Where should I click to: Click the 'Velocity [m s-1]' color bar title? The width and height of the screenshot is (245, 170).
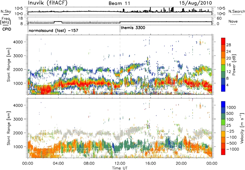(242, 128)
